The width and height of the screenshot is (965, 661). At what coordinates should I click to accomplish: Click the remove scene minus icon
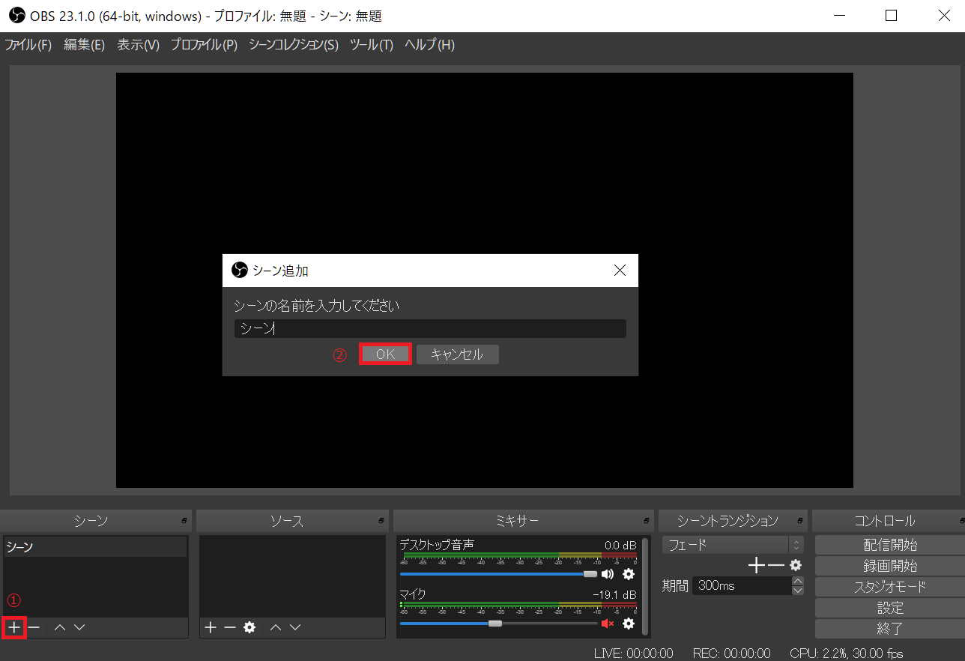34,627
